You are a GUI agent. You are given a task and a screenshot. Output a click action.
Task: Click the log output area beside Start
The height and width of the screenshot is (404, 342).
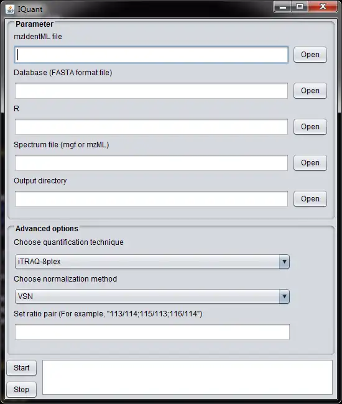pos(187,377)
